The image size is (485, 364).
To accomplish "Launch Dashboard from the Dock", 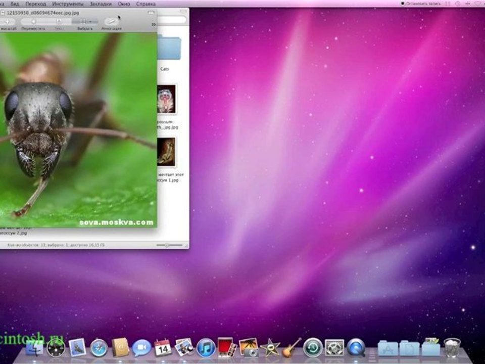I will click(x=56, y=348).
